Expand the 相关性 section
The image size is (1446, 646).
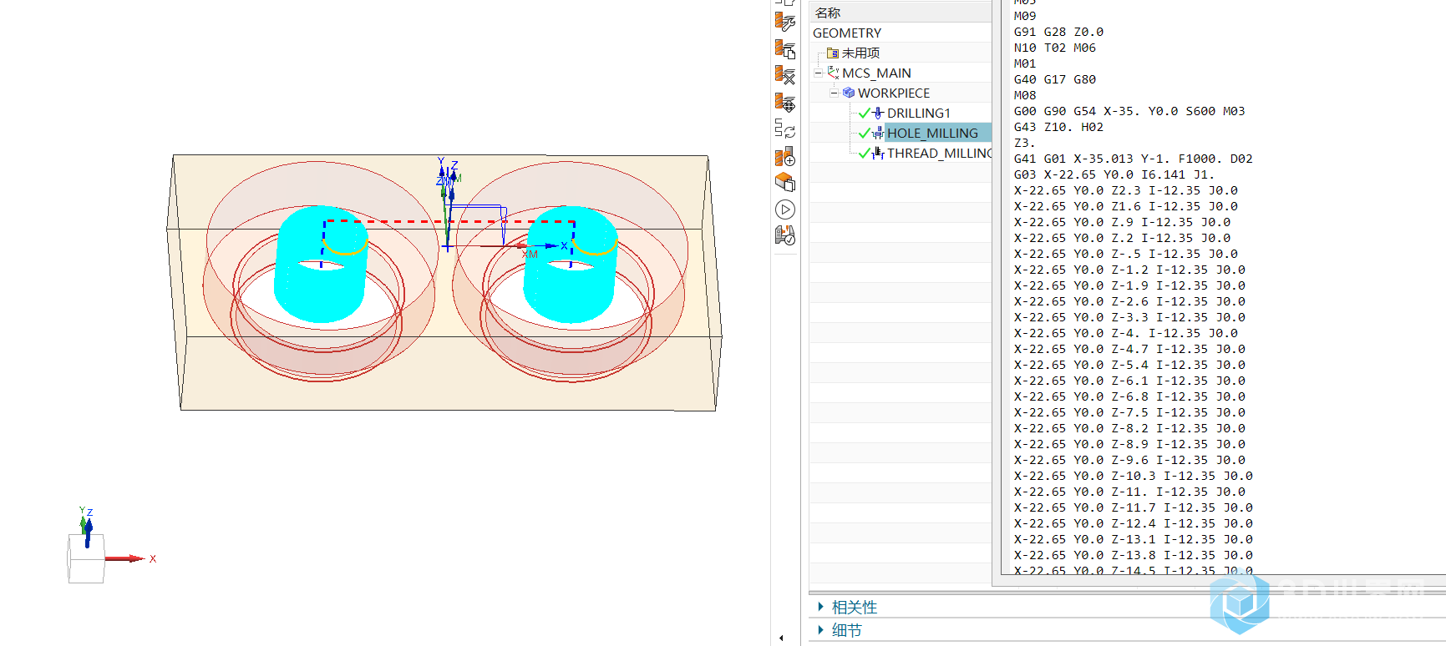tap(821, 607)
